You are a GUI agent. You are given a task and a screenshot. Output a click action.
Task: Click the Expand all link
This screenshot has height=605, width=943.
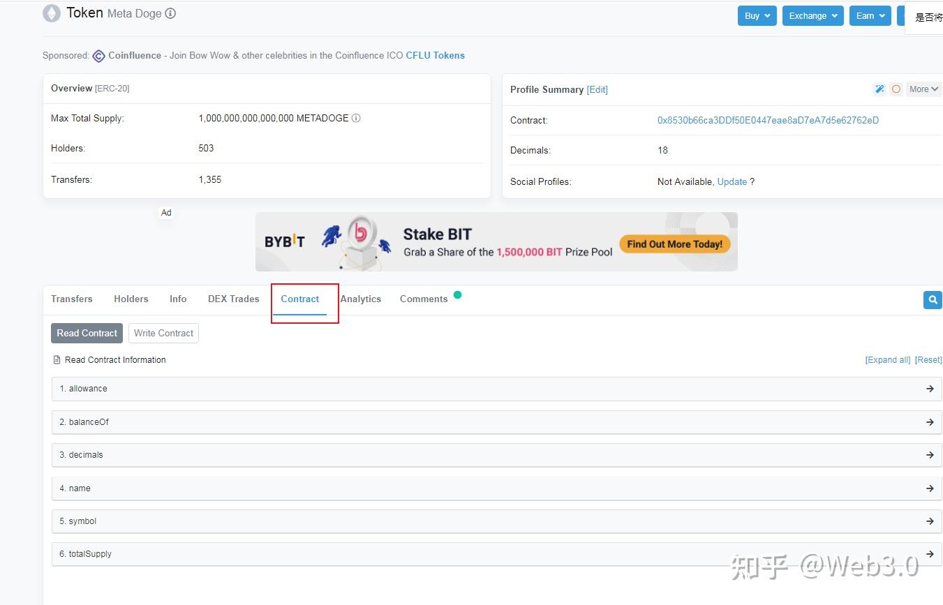click(x=888, y=360)
